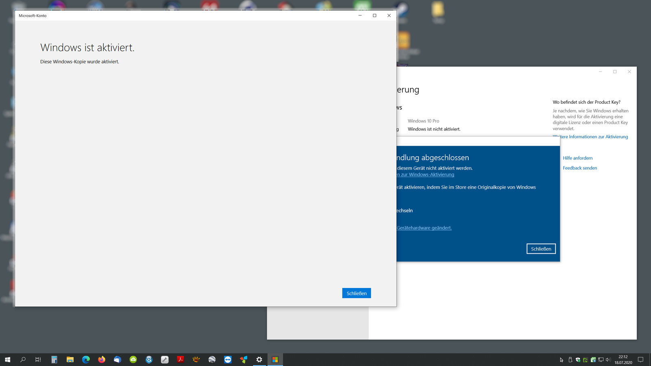Viewport: 651px width, 366px height.
Task: Click 'Feedback senden' in Settings window
Action: 580,168
